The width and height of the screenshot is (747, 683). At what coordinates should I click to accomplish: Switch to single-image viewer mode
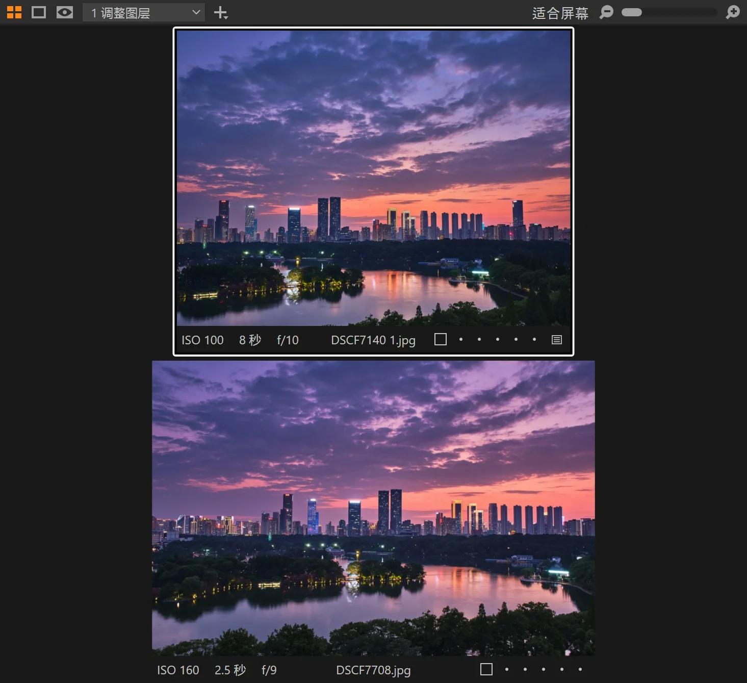(39, 12)
